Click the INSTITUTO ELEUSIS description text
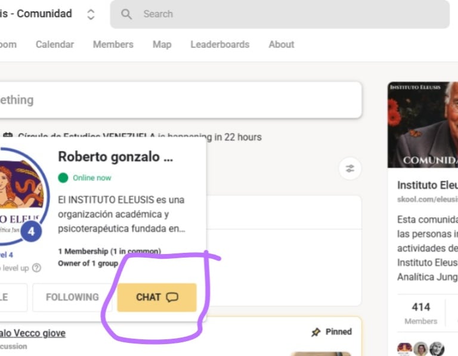The image size is (458, 356). pos(122,214)
